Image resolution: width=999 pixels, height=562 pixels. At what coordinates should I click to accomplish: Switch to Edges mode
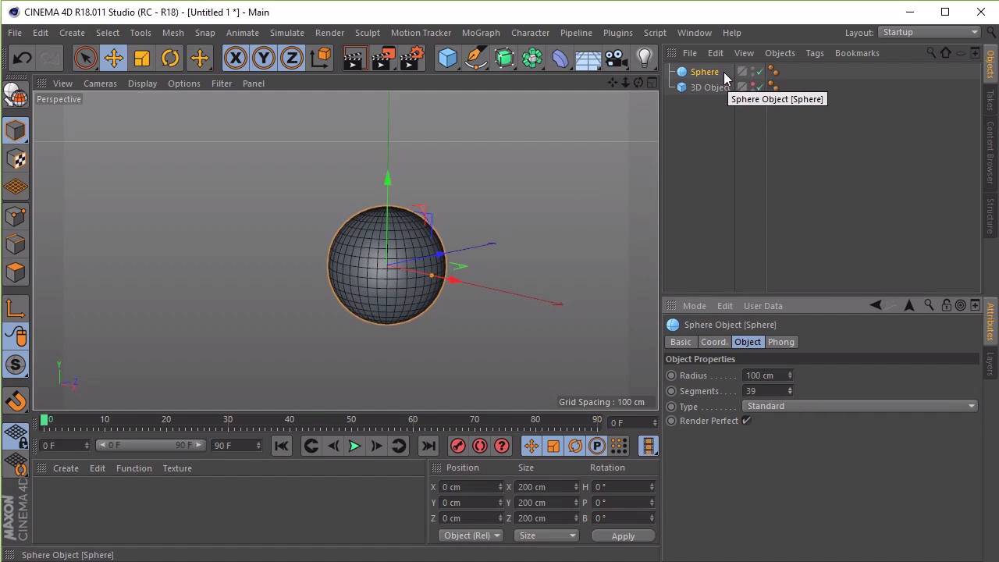tap(16, 244)
